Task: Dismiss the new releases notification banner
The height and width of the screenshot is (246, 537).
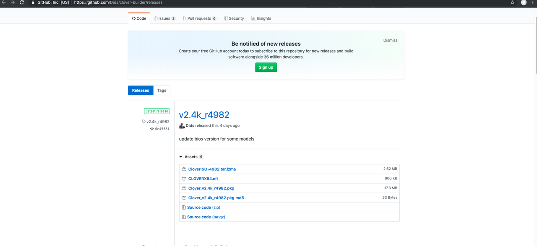Action: pos(390,41)
